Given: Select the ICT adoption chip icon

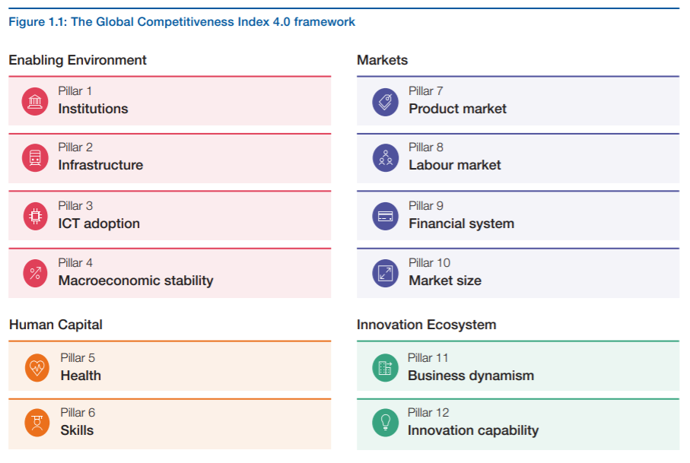Looking at the screenshot, I should pyautogui.click(x=35, y=216).
